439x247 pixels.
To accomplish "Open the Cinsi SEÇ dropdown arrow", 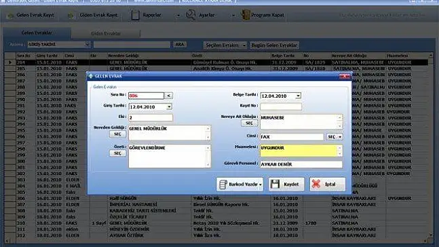I will click(x=340, y=136).
